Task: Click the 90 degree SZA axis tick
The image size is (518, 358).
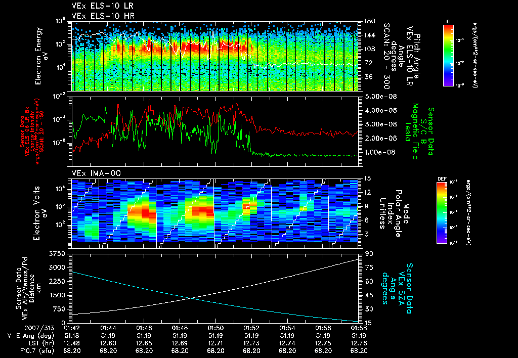Action: point(369,254)
